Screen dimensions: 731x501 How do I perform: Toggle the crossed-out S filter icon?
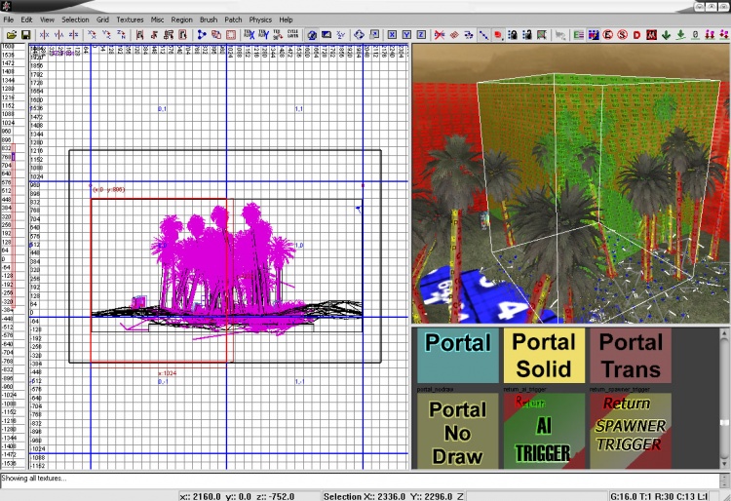click(x=622, y=35)
